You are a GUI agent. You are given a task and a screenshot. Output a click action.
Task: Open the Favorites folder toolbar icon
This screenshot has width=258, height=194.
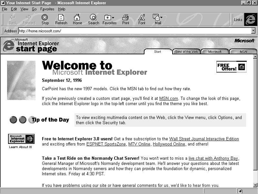coord(107,17)
